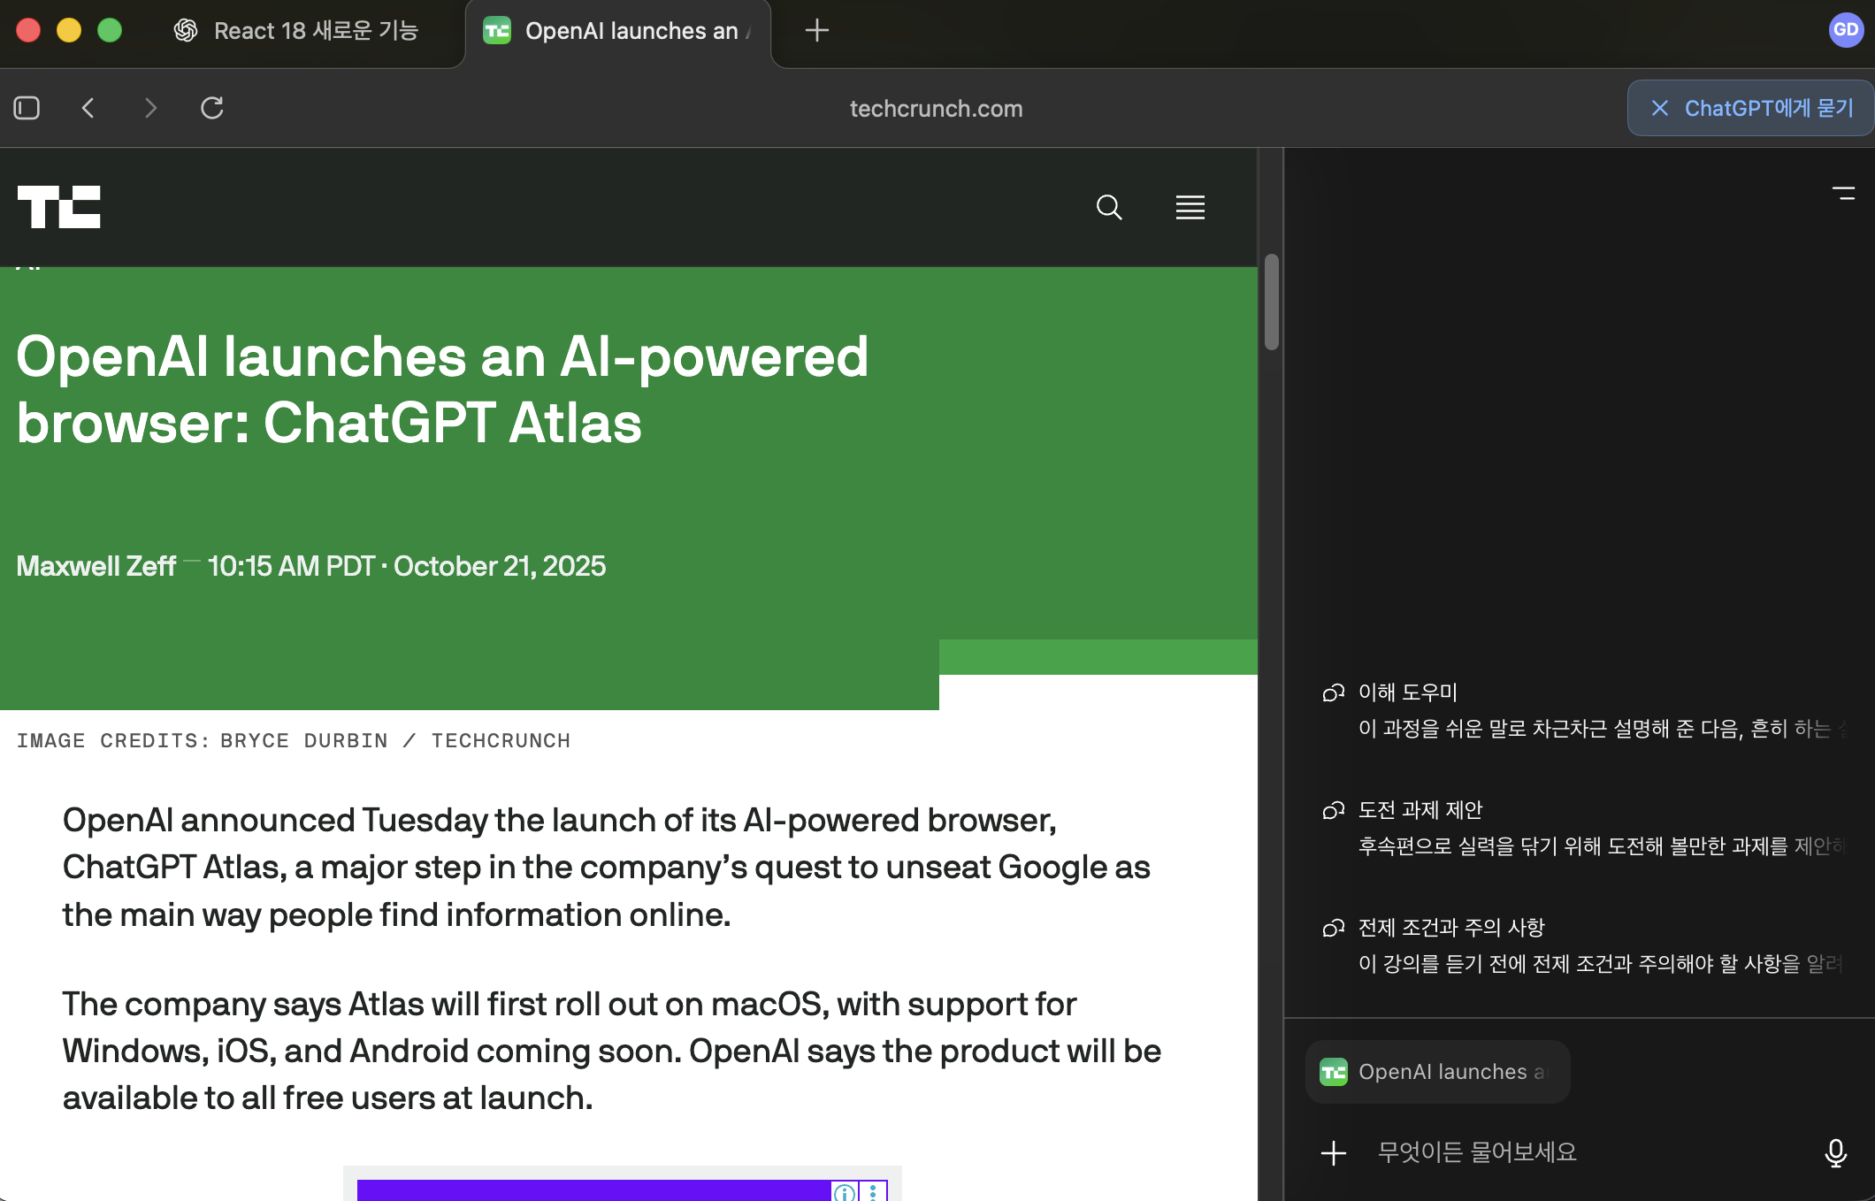
Task: Close the browser window with red button
Action: point(28,31)
